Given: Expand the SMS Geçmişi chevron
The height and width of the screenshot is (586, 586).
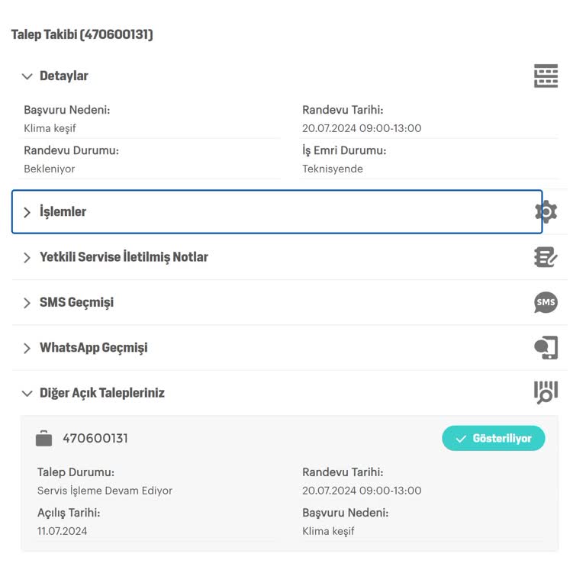Looking at the screenshot, I should [x=27, y=303].
